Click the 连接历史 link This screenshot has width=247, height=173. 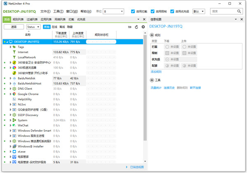[x=169, y=88]
